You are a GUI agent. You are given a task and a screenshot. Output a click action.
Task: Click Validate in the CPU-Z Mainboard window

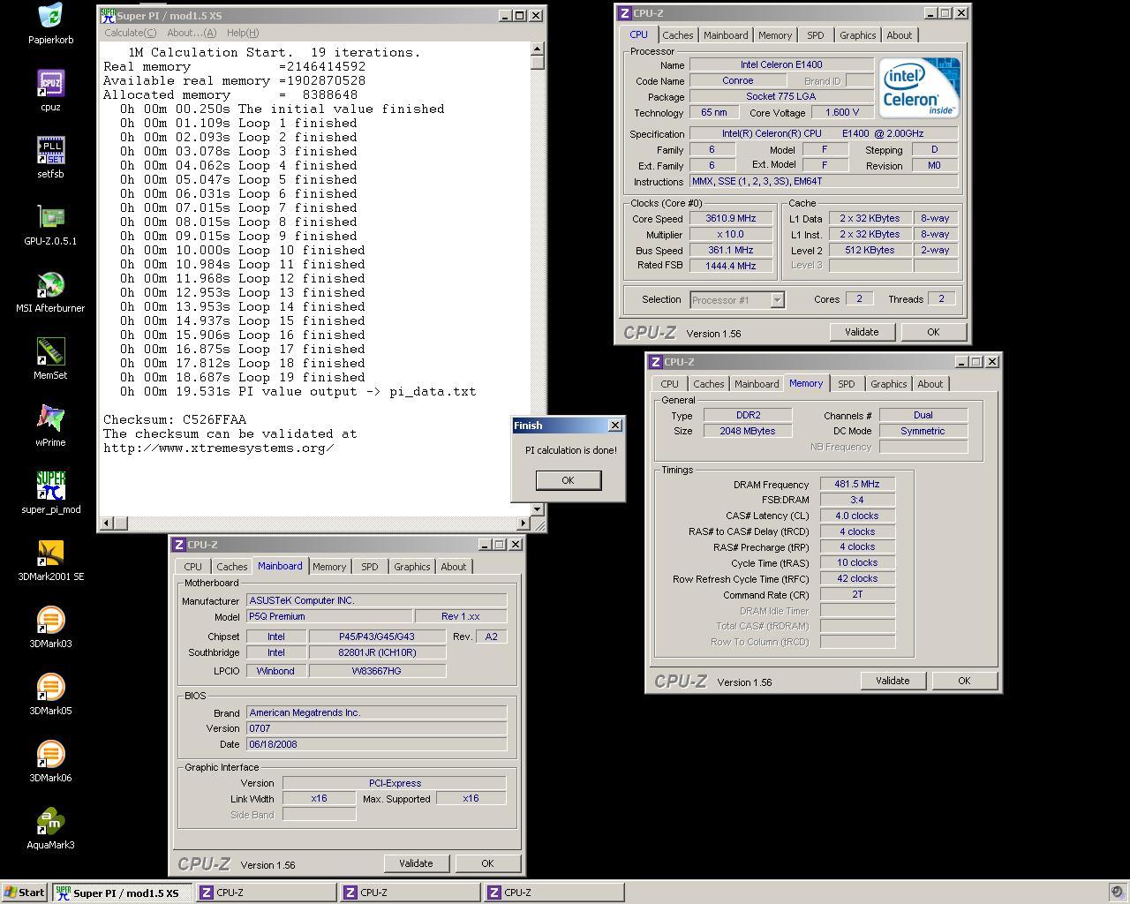(415, 863)
